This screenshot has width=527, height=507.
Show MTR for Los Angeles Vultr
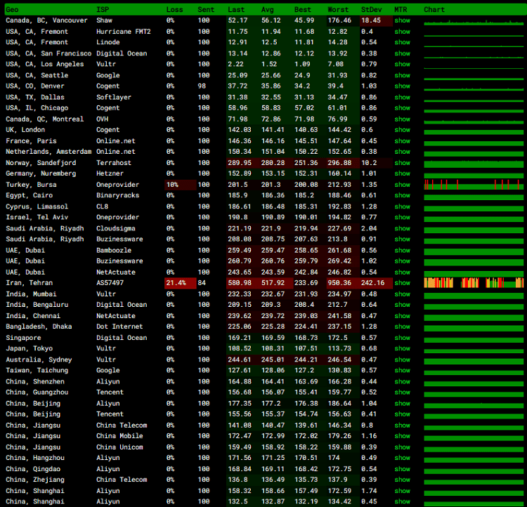pyautogui.click(x=403, y=64)
